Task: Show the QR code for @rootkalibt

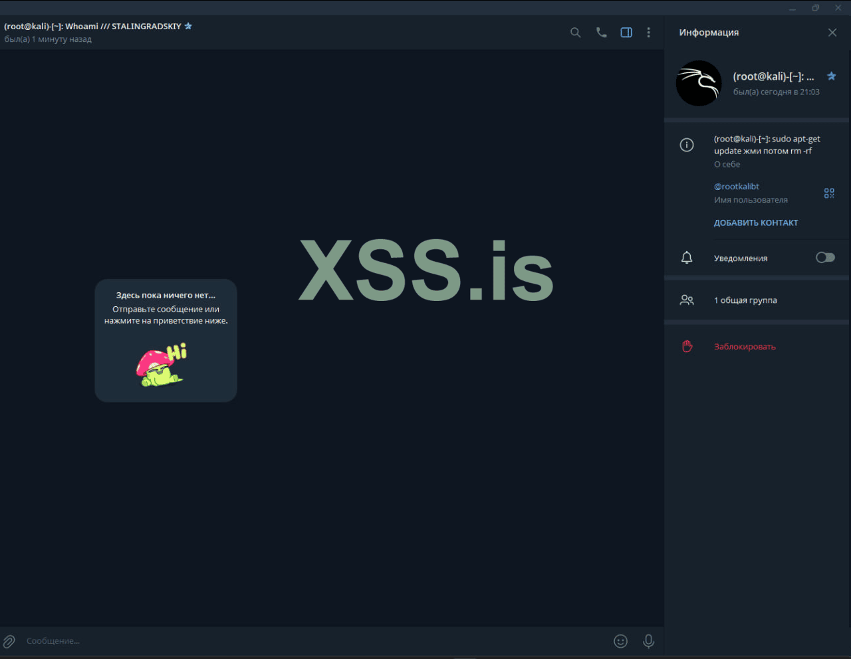Action: (x=829, y=193)
